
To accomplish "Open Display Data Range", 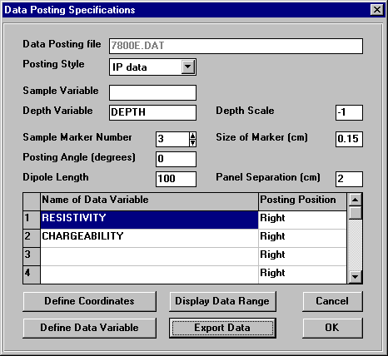I will tap(222, 301).
